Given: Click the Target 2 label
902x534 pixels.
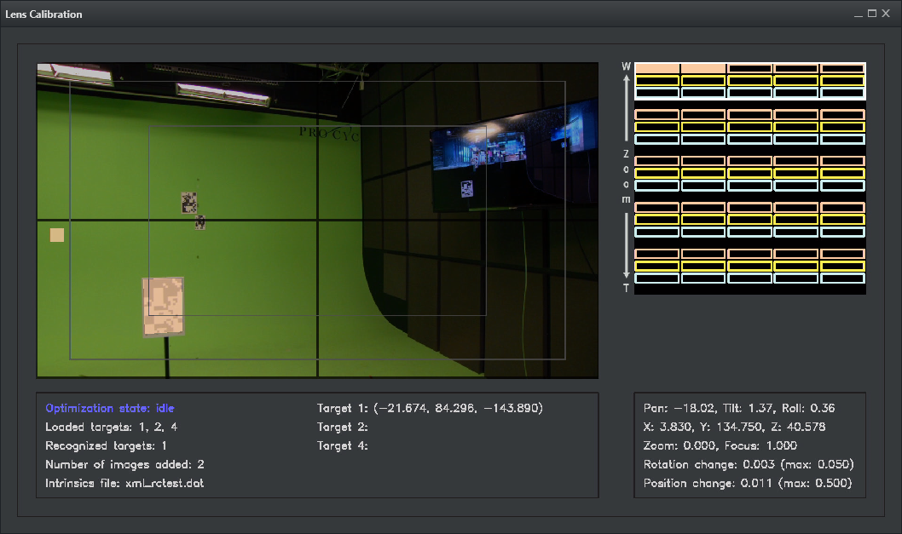Looking at the screenshot, I should point(343,427).
